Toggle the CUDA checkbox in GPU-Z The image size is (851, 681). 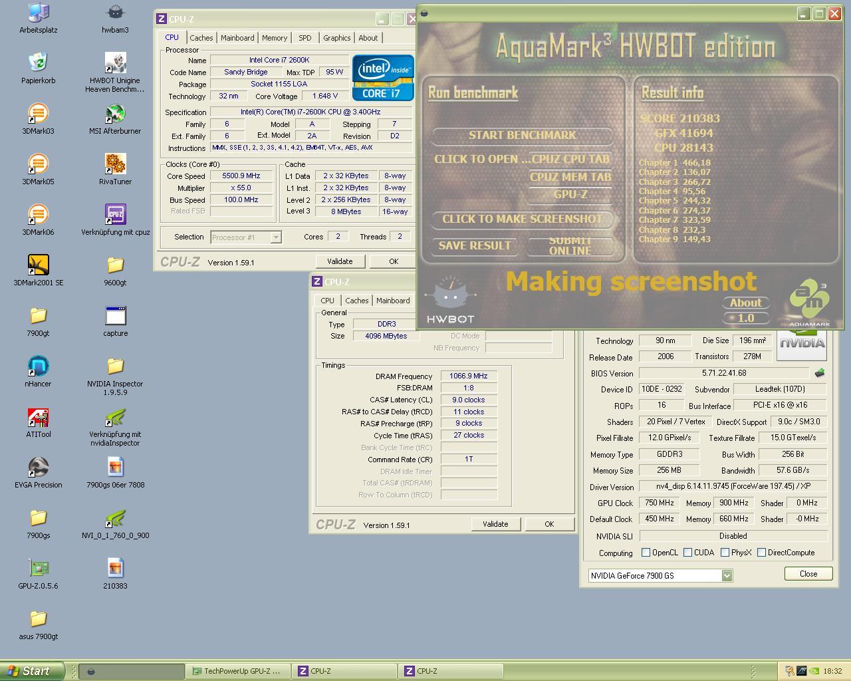click(x=687, y=553)
